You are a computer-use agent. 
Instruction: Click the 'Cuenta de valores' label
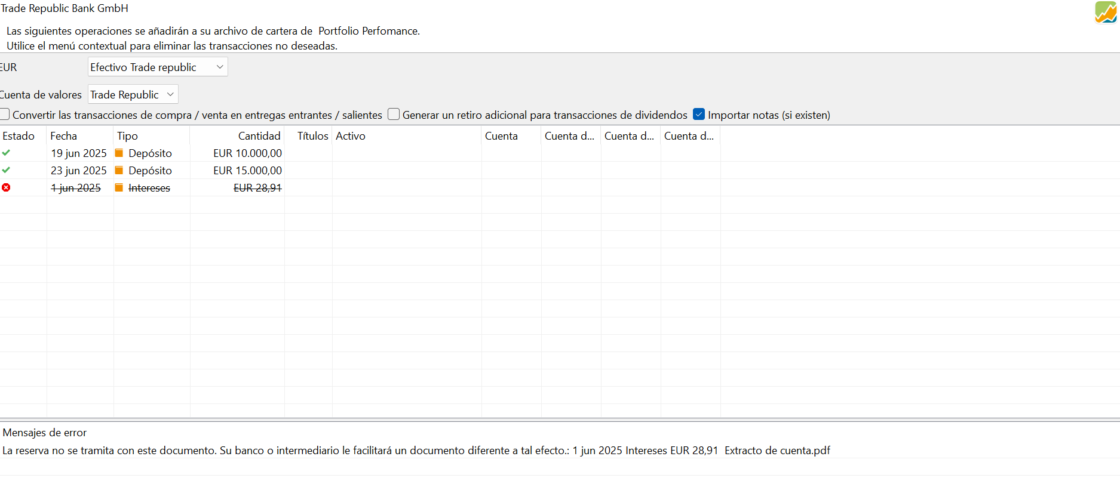[x=41, y=95]
